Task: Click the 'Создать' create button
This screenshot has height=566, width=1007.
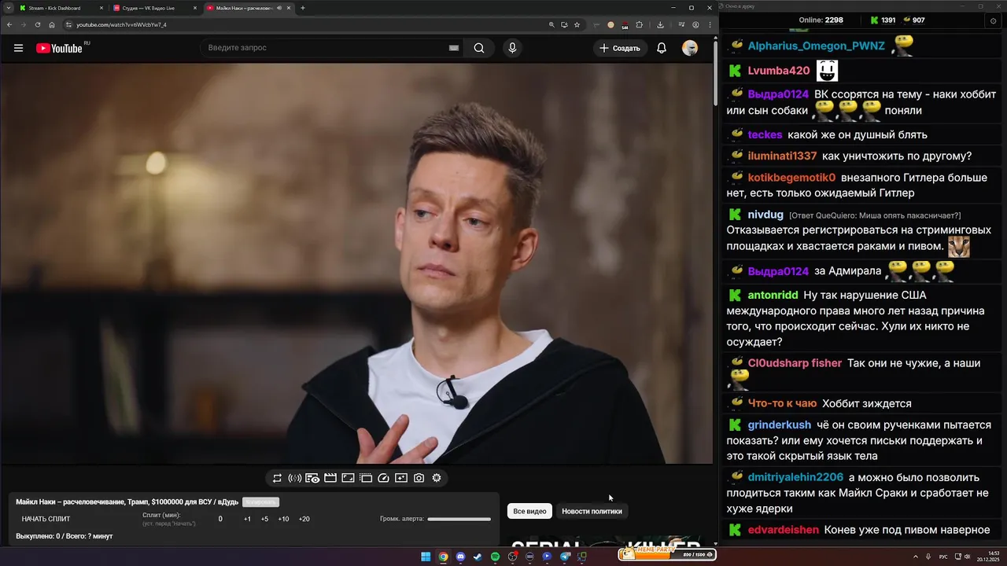Action: coord(620,48)
